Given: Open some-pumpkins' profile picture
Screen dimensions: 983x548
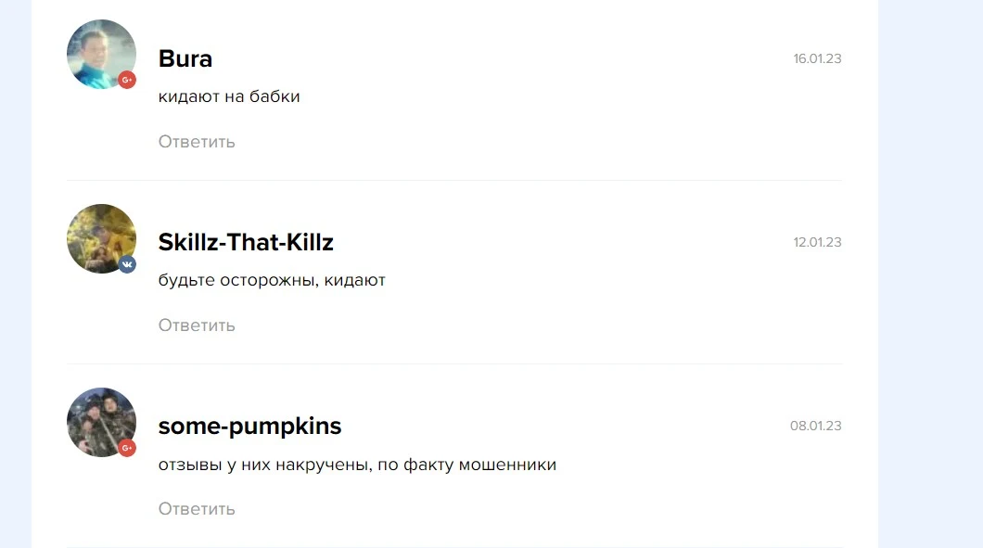Looking at the screenshot, I should (x=102, y=422).
